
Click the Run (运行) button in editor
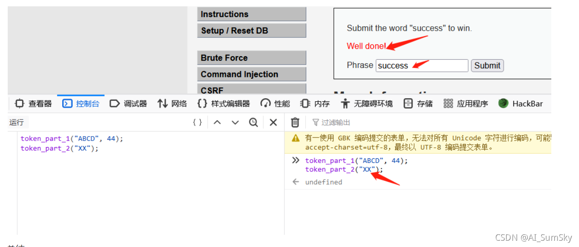(x=16, y=122)
